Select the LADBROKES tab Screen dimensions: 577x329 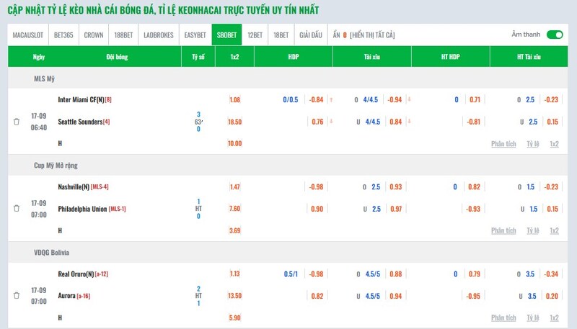coord(159,35)
